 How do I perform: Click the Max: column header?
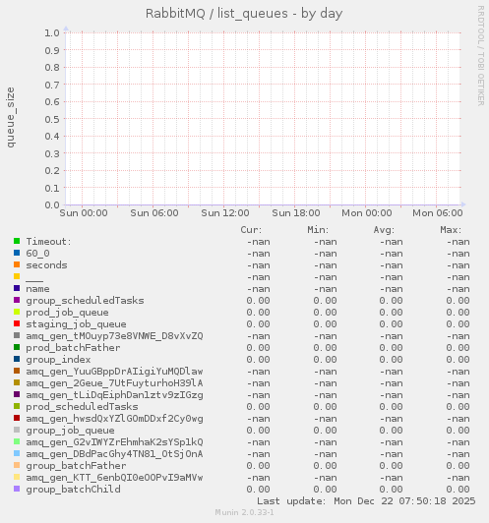coord(451,230)
